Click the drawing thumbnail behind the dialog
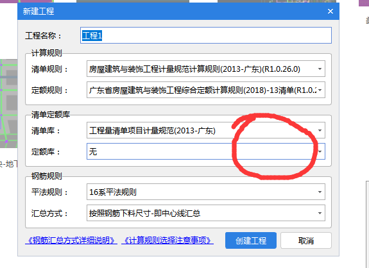 click(9, 103)
